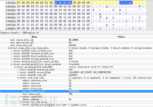The height and width of the screenshot is (107, 153).
Task: Click hex byte D5 in row 2:9050h
Action: point(28,17)
